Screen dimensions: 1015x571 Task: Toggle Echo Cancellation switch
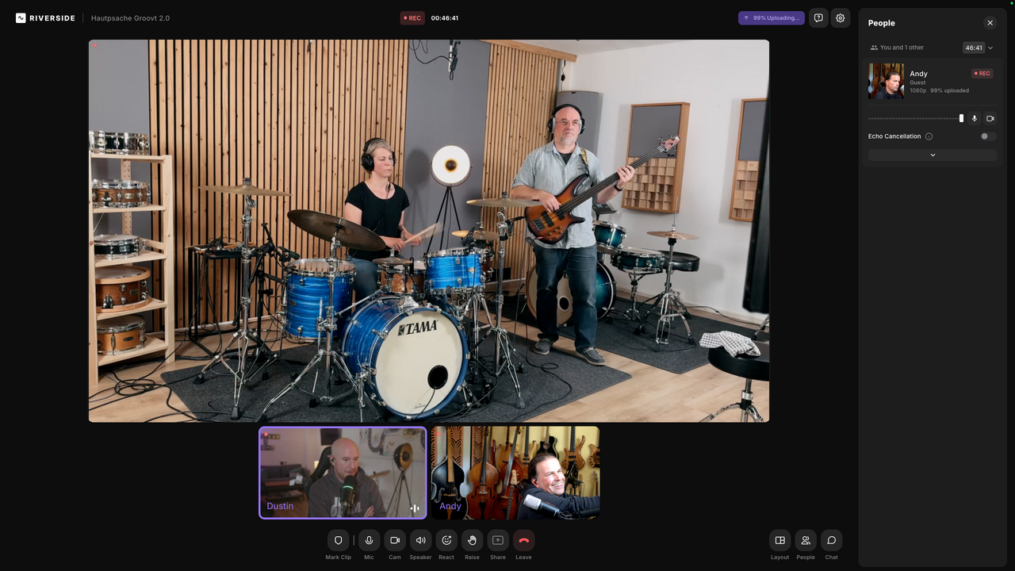click(987, 136)
